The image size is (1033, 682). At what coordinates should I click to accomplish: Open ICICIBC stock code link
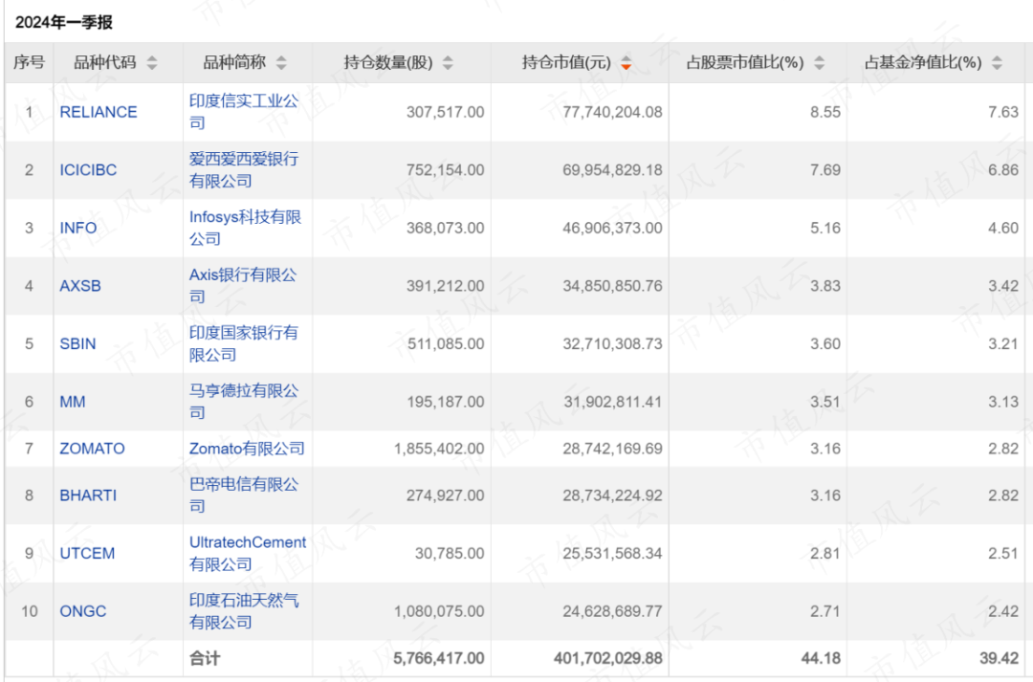coord(88,170)
